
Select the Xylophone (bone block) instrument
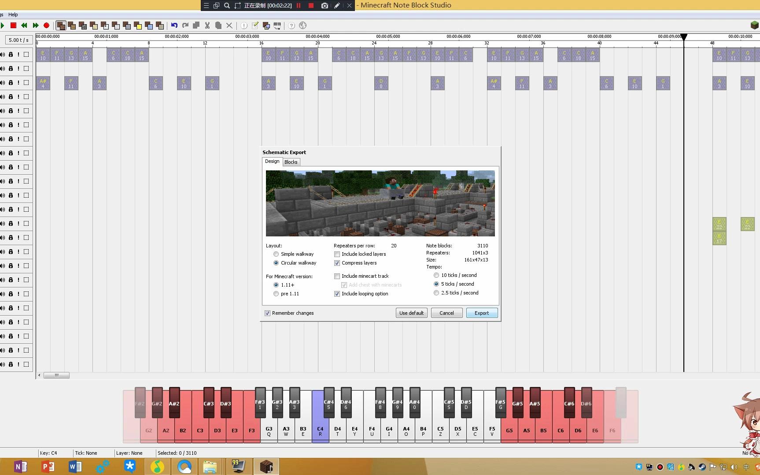pyautogui.click(x=160, y=26)
